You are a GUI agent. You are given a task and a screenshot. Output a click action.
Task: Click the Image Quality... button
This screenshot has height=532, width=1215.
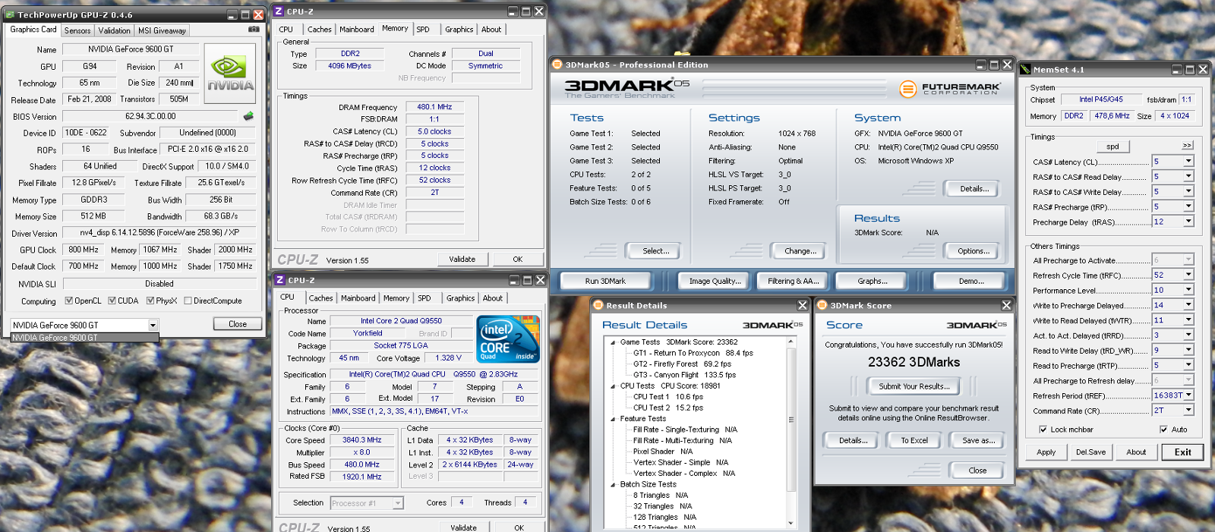click(x=715, y=281)
